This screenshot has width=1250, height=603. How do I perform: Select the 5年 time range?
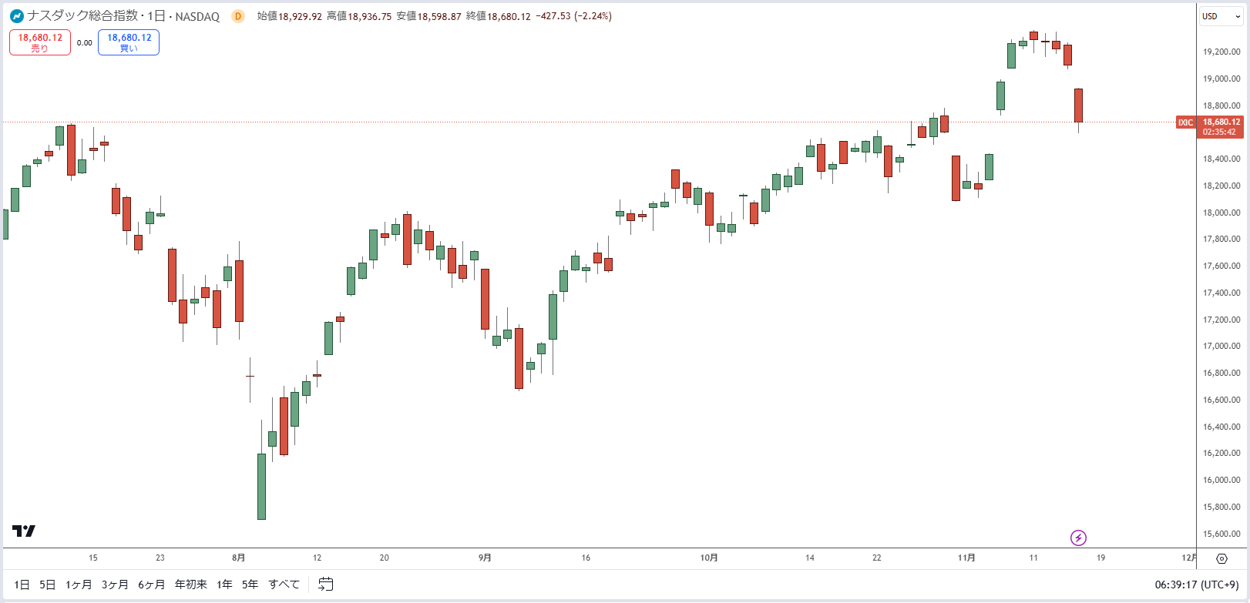click(250, 585)
